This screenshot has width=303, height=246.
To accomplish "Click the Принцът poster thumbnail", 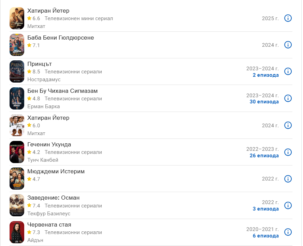I will click(17, 71).
